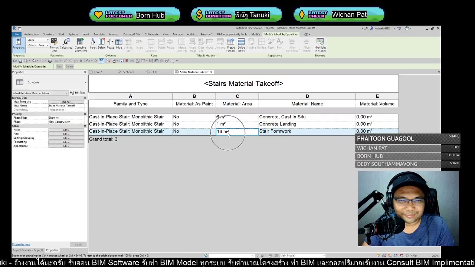Click Edit button for Fields
475x267 pixels.
pyautogui.click(x=66, y=130)
